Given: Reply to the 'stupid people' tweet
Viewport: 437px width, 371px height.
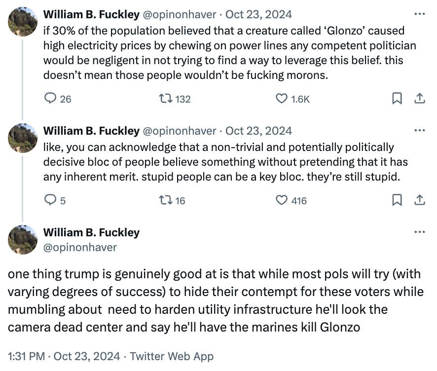Looking at the screenshot, I should tap(51, 200).
